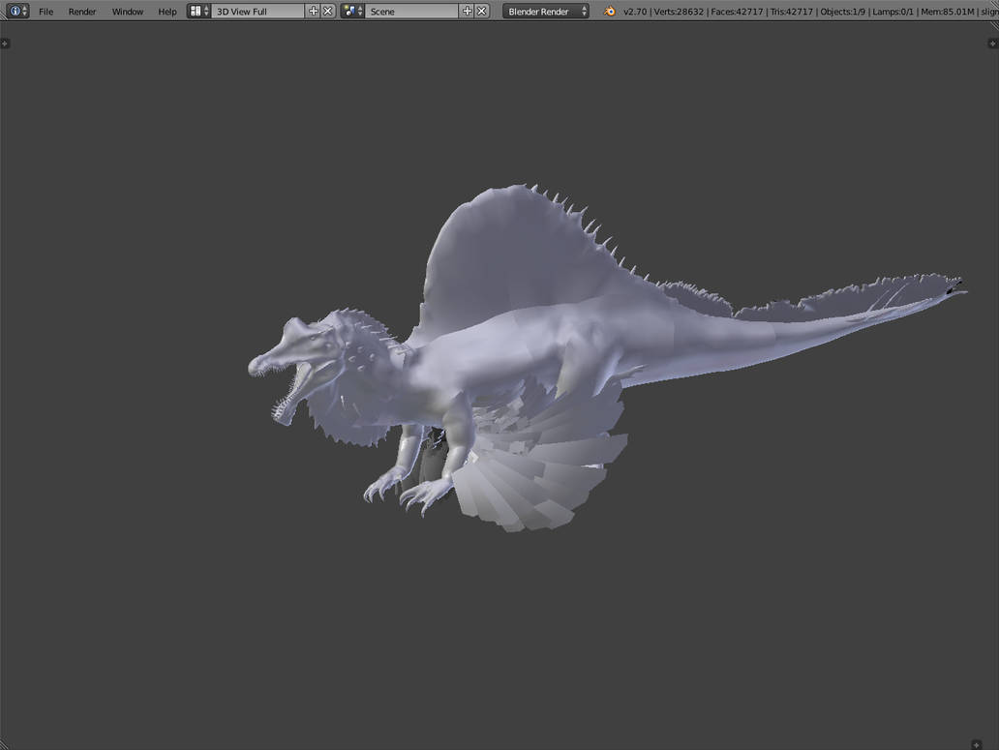Image resolution: width=999 pixels, height=750 pixels.
Task: Add a new scene
Action: pos(468,11)
